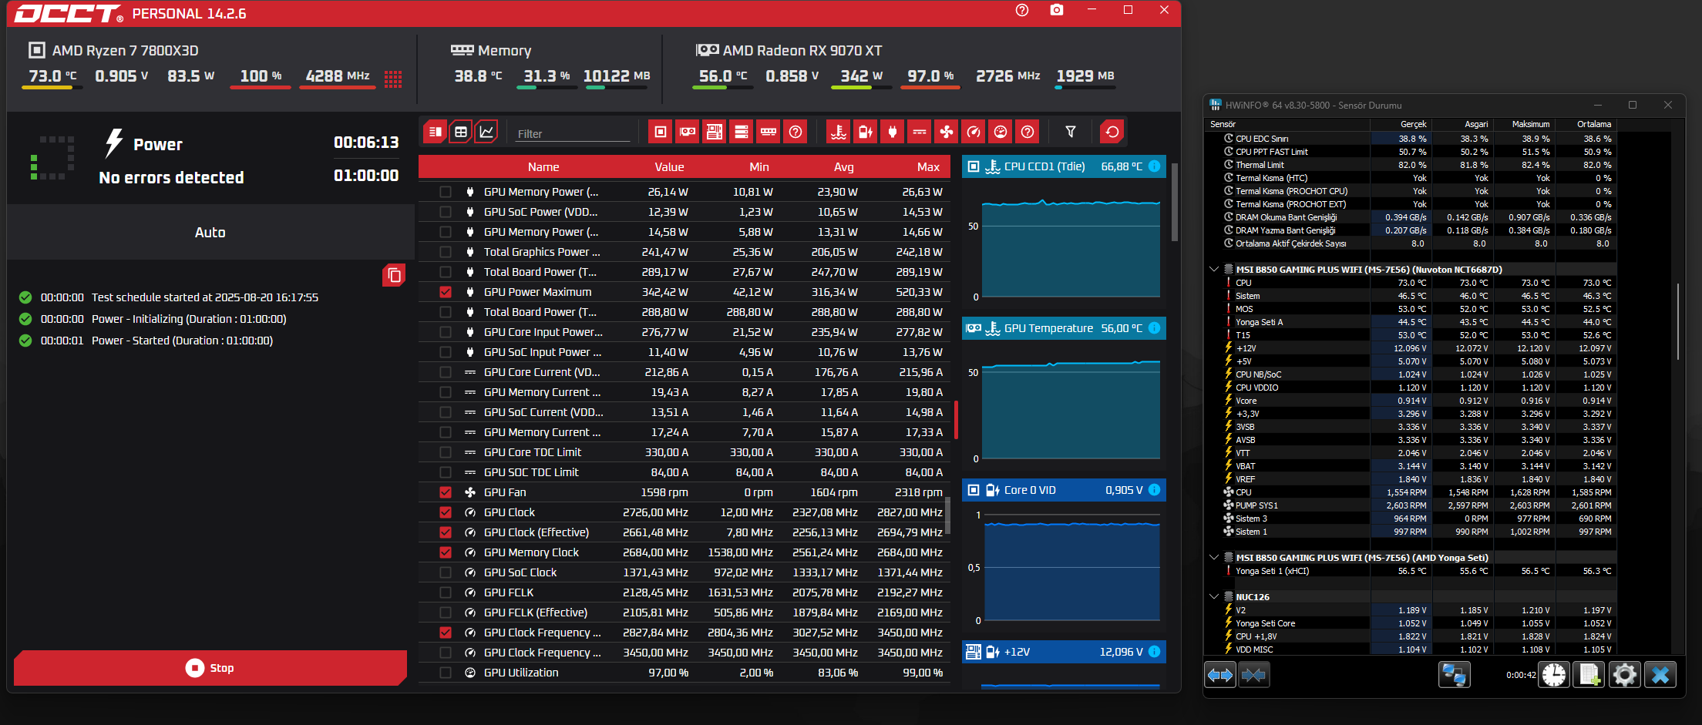Show only temperature sensors
The image size is (1702, 725).
tap(839, 132)
